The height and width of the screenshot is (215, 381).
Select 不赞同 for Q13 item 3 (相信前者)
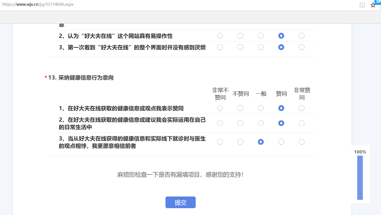[x=240, y=142]
